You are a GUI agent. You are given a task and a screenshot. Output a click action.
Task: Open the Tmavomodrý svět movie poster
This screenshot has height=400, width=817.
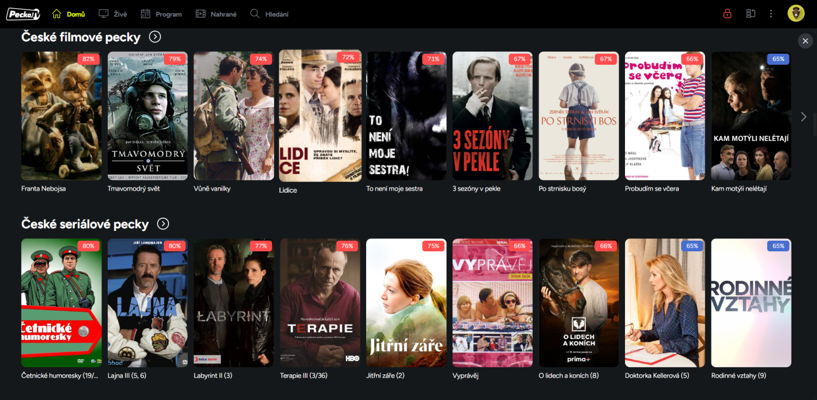[148, 116]
